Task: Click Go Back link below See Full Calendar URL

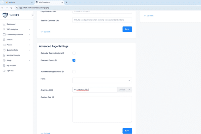Action: point(46,32)
